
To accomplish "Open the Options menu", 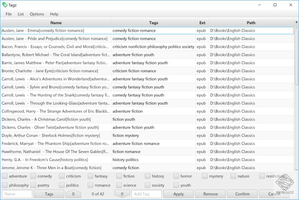I will [37, 14].
